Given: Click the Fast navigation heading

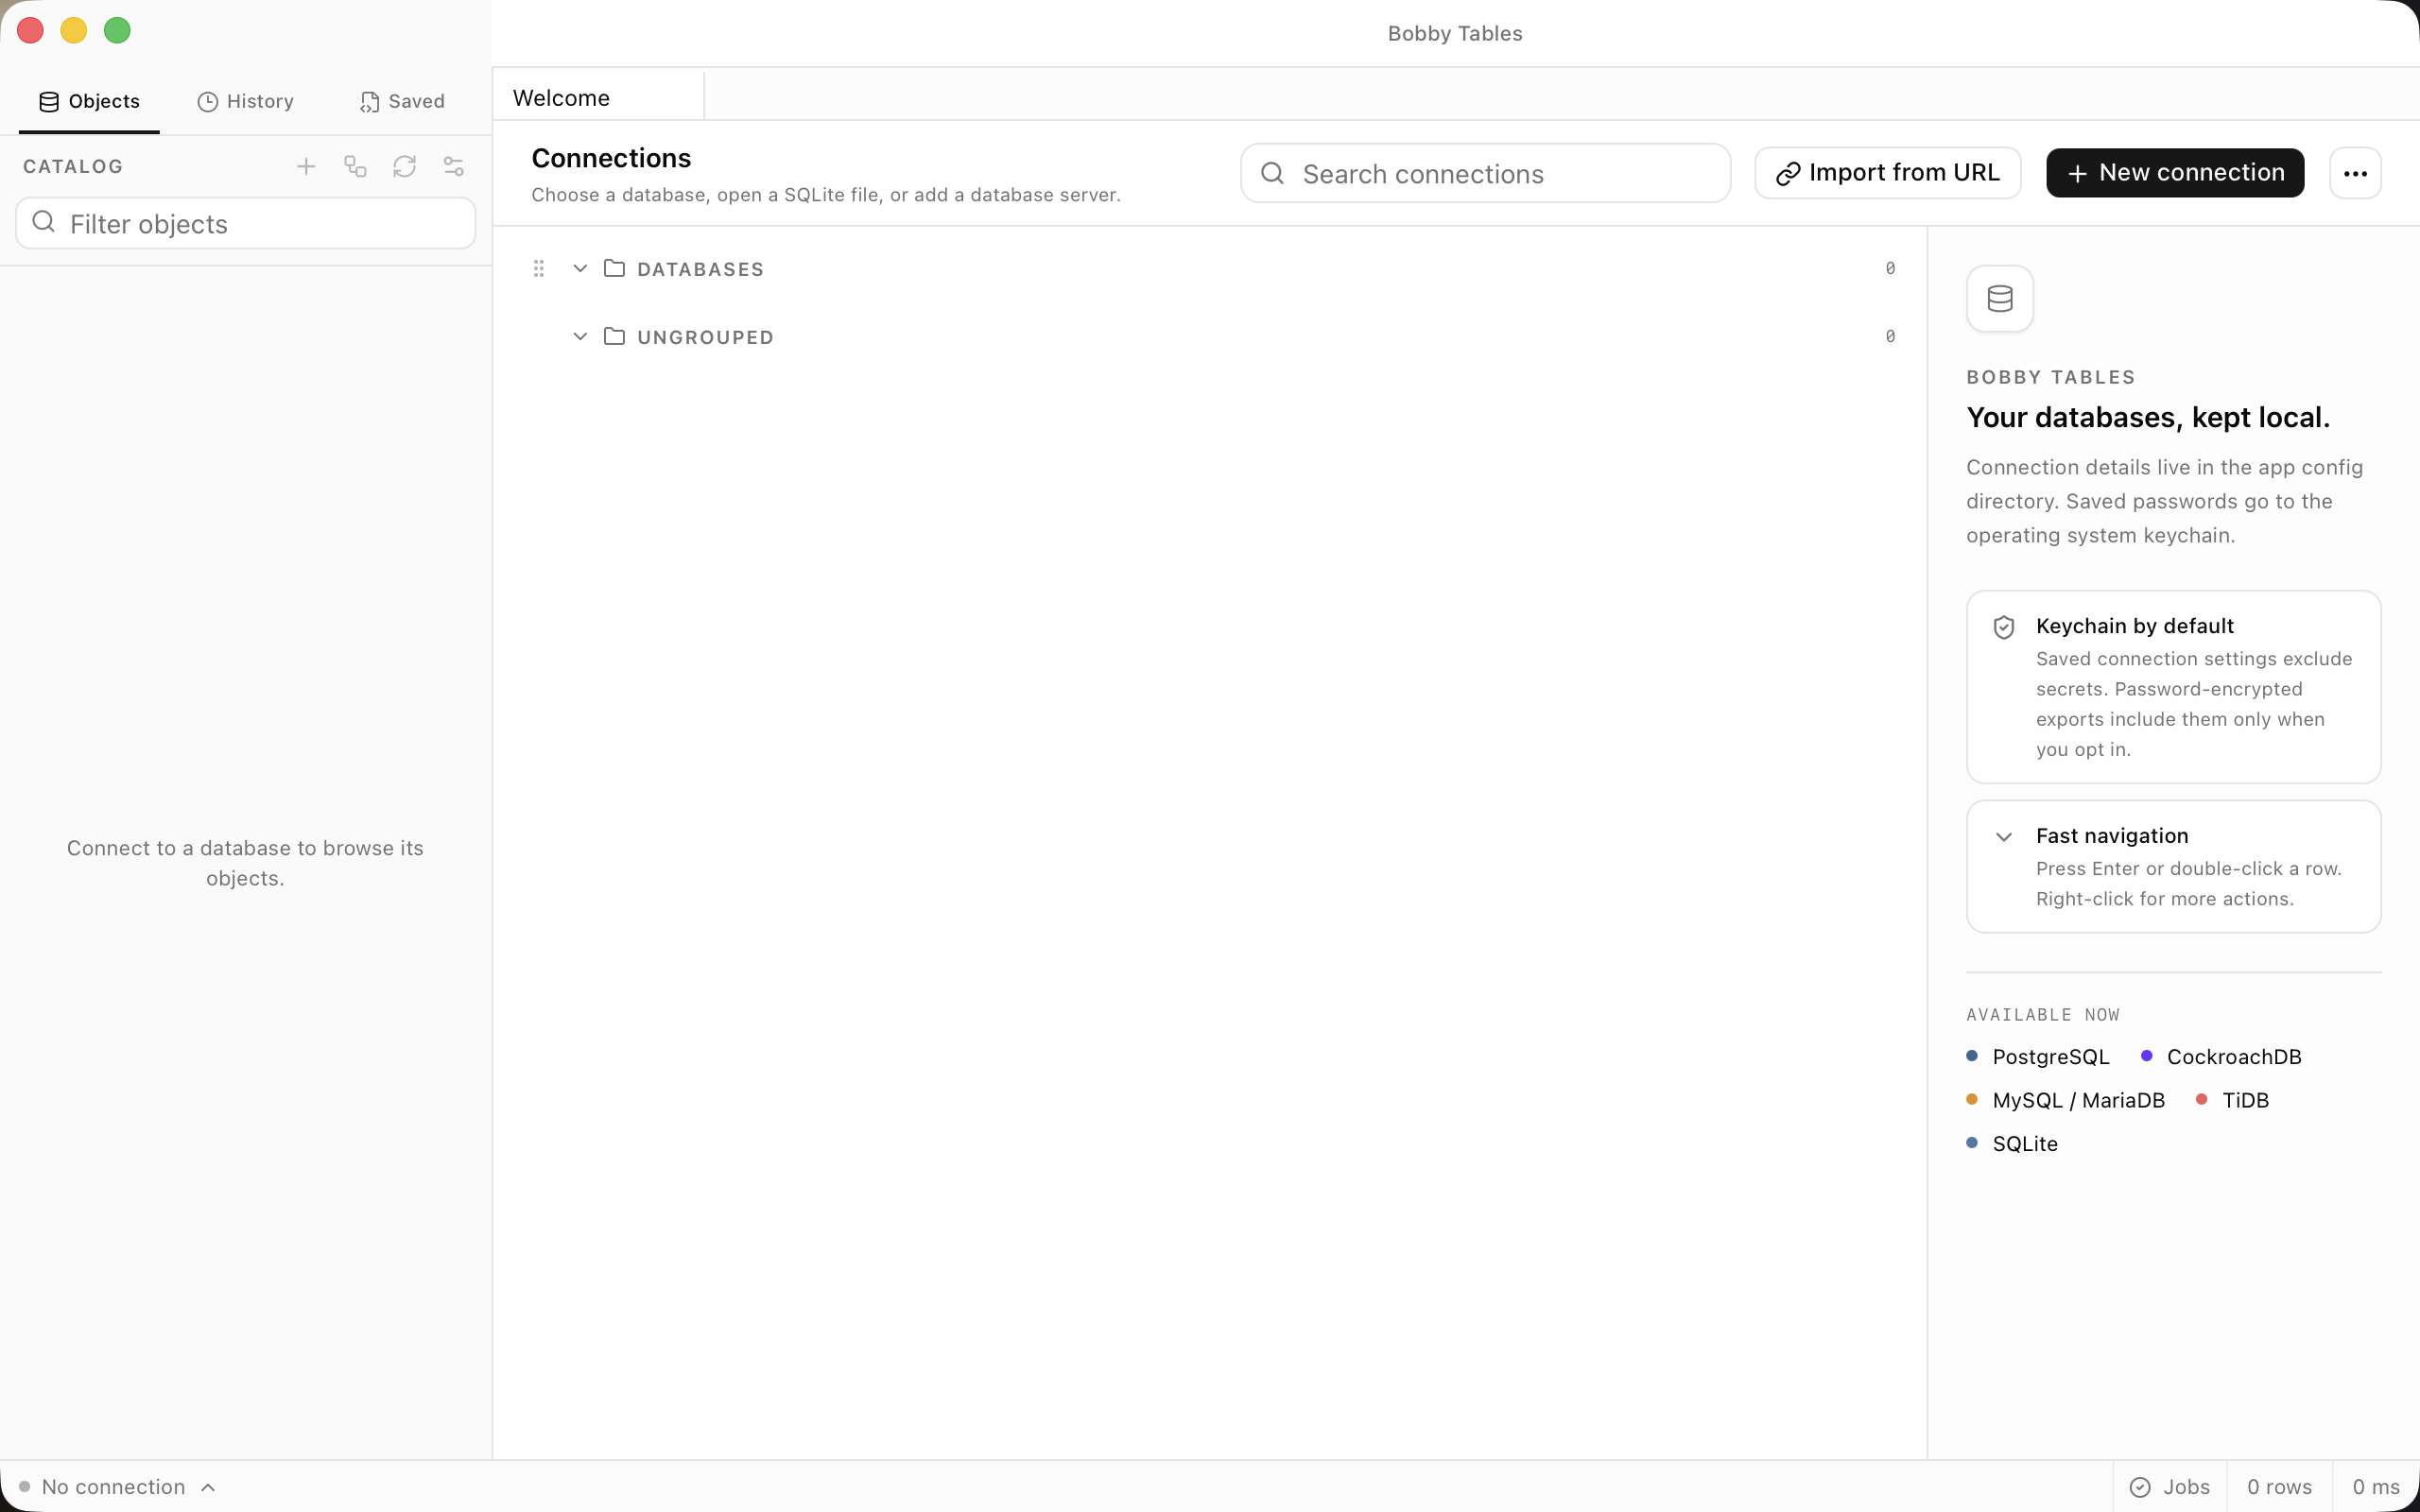Looking at the screenshot, I should tap(2112, 836).
